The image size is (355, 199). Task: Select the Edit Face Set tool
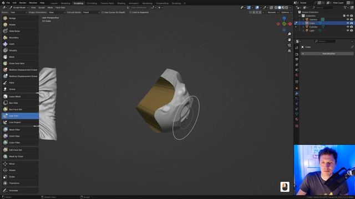click(x=20, y=150)
